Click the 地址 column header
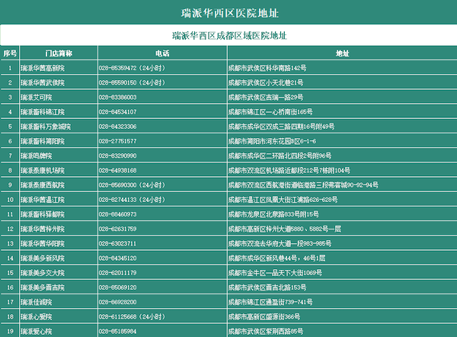Image resolution: width=457 pixels, height=337 pixels. click(342, 53)
